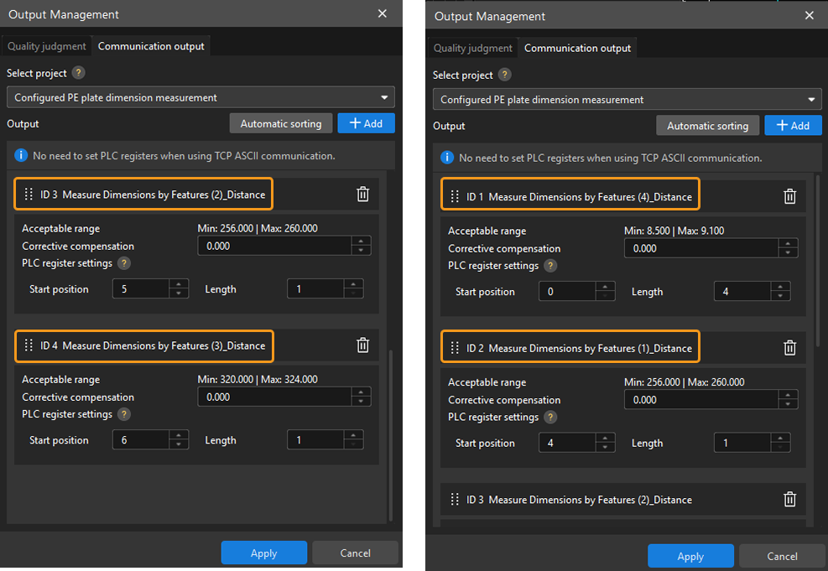Click the drag handle beside ID 2
828x571 pixels.
[455, 348]
